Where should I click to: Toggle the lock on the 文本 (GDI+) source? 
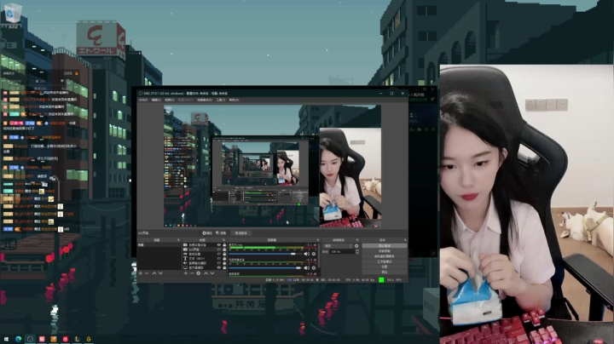224,258
